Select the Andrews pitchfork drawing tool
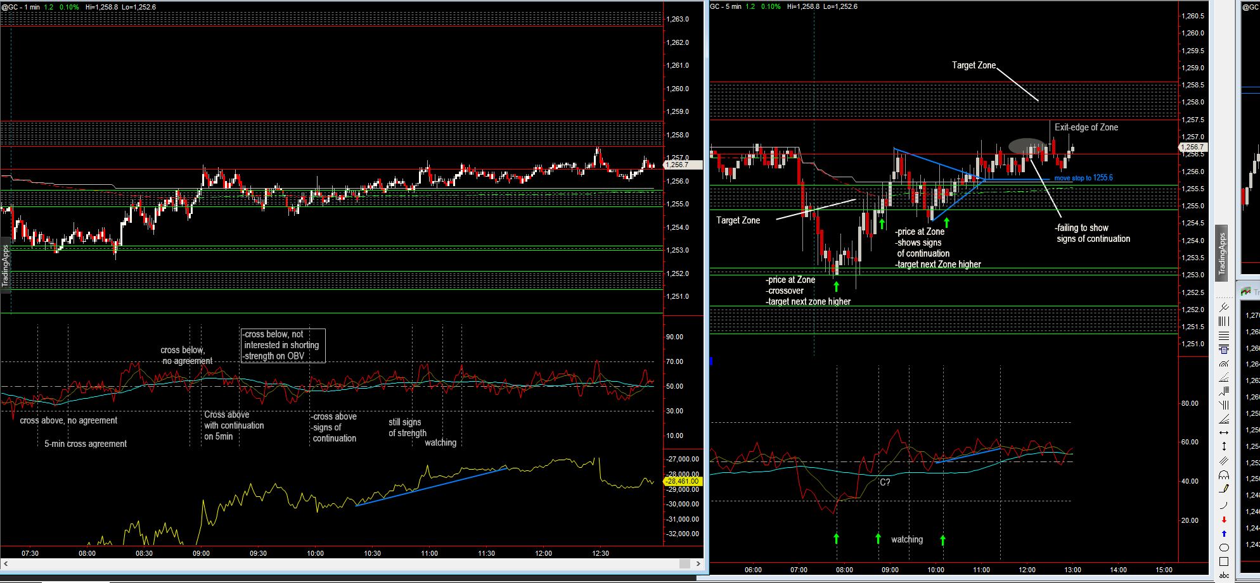The image size is (1260, 583). (x=1224, y=306)
